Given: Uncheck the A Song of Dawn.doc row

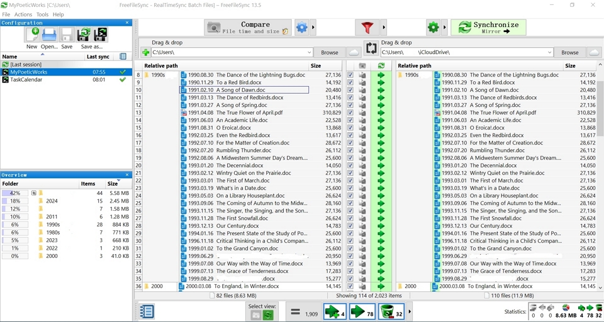Looking at the screenshot, I should (350, 90).
